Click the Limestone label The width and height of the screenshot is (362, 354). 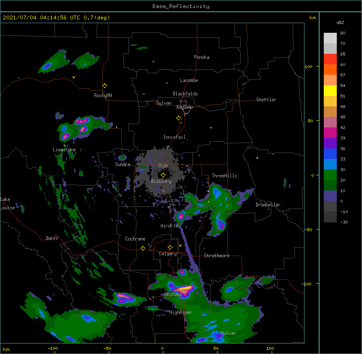click(x=64, y=150)
